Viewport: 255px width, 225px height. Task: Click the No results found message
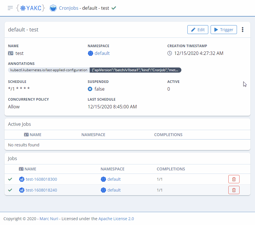[23, 145]
